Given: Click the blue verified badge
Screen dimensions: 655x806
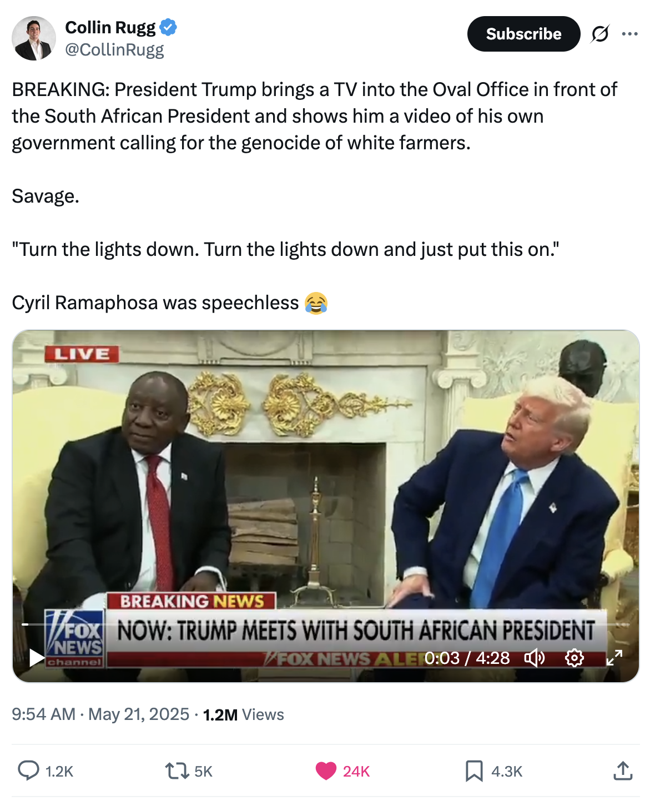Looking at the screenshot, I should click(168, 27).
